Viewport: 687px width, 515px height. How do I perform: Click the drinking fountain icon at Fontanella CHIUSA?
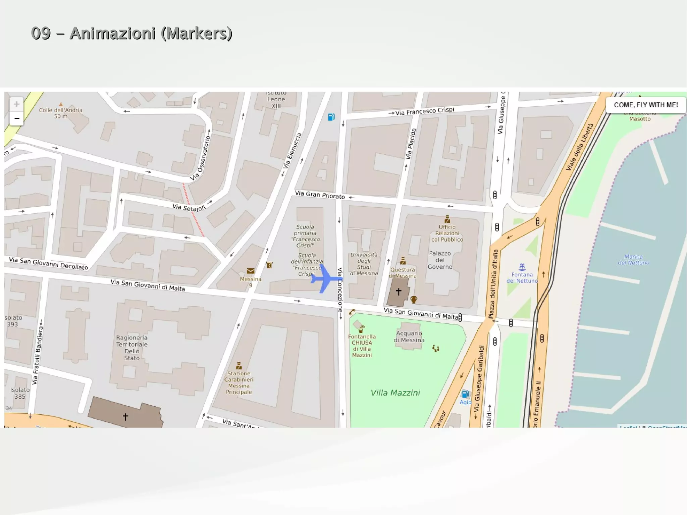point(362,329)
